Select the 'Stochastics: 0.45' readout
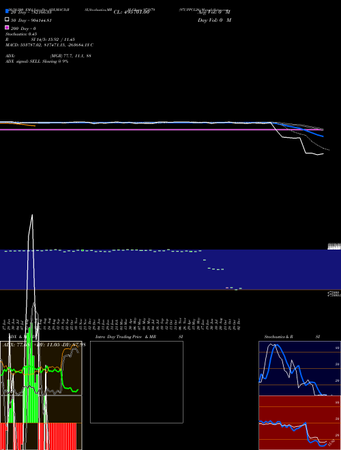 click(x=21, y=34)
